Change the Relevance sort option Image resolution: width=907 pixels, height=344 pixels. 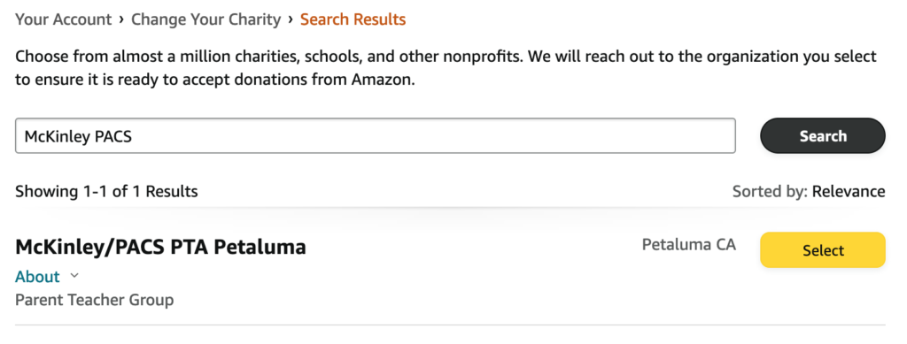[x=849, y=191]
